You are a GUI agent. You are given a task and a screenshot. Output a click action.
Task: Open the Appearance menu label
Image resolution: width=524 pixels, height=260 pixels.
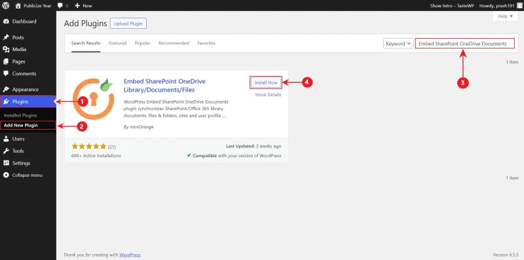26,90
